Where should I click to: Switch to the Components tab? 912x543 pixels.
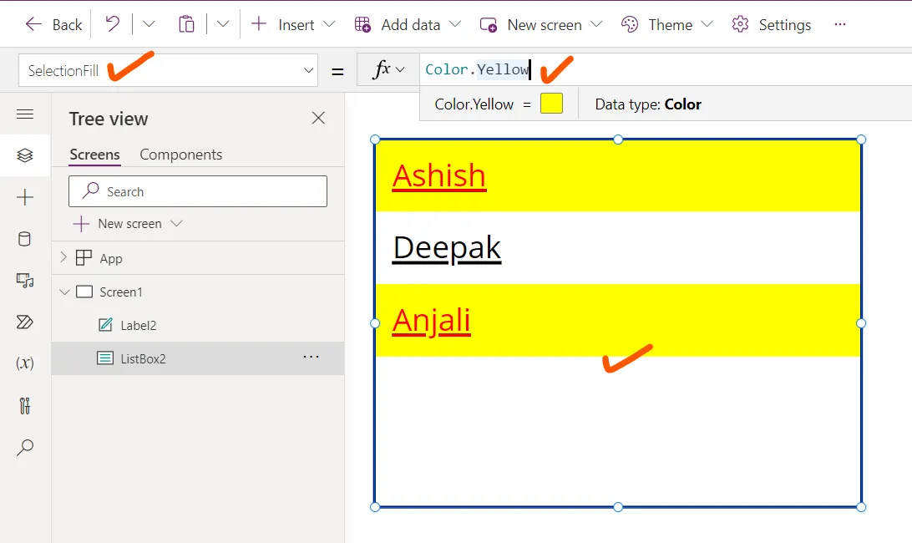pos(180,155)
